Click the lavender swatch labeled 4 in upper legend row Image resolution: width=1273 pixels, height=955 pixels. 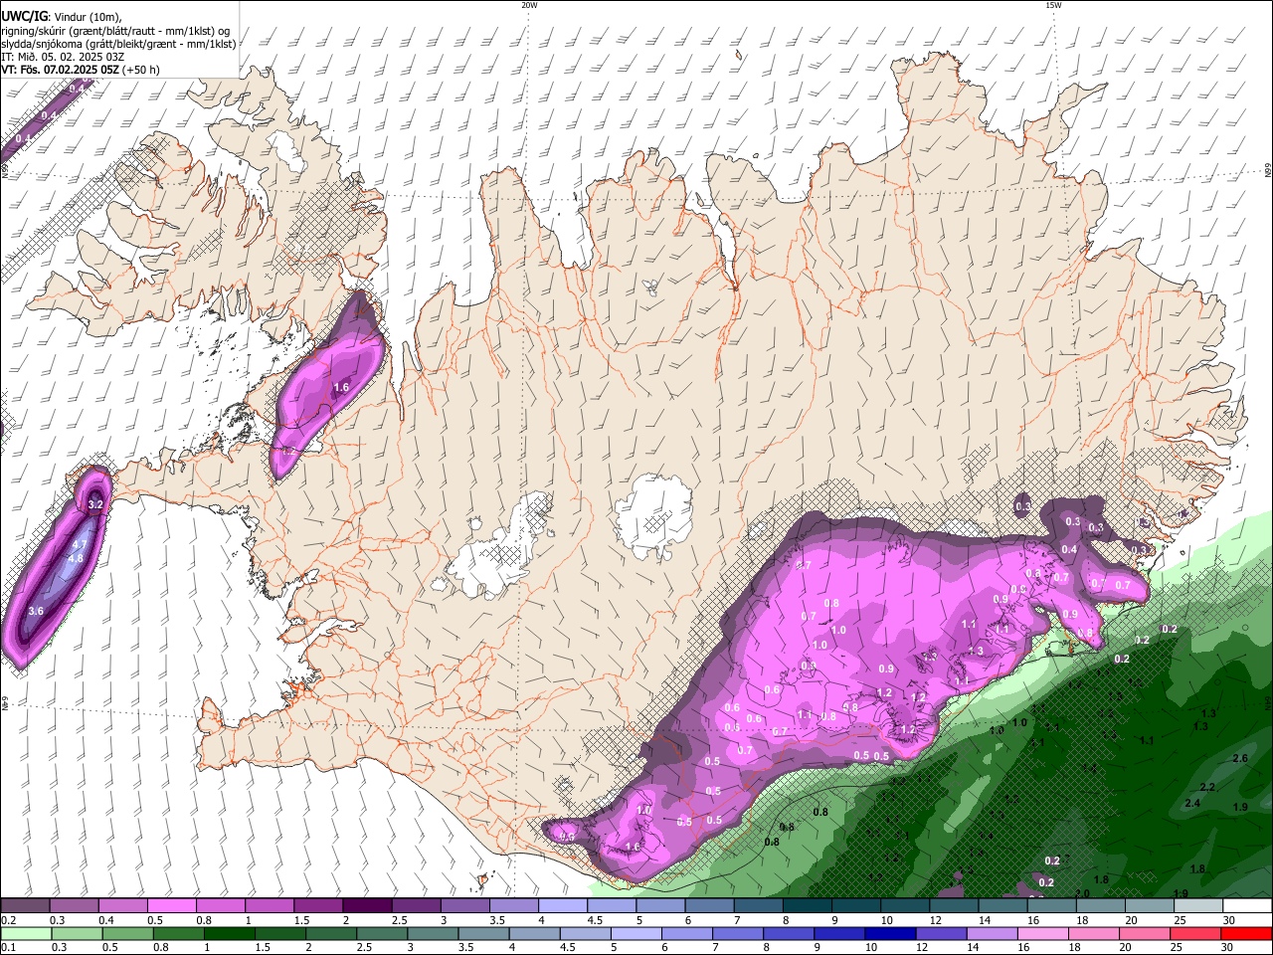tap(561, 906)
